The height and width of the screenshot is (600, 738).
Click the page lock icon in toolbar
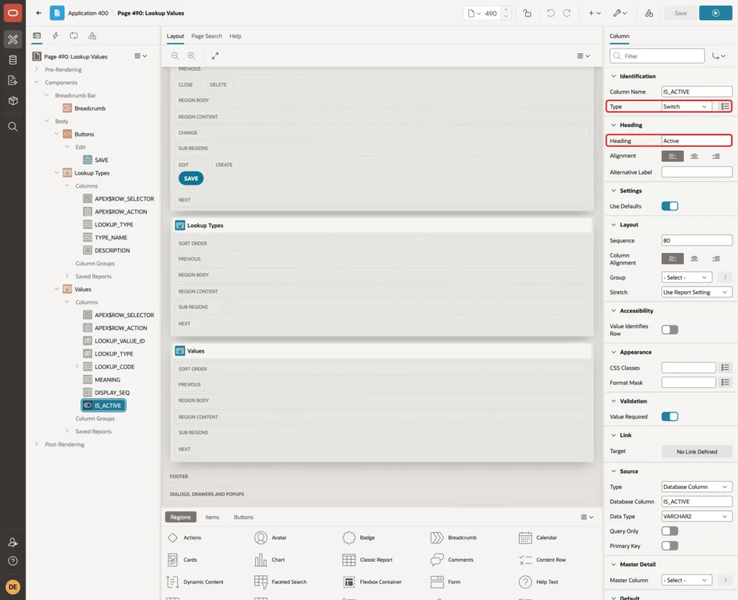pos(527,13)
